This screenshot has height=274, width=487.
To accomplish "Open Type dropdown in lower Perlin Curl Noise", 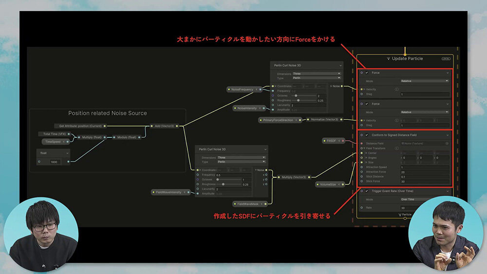I will tap(241, 161).
